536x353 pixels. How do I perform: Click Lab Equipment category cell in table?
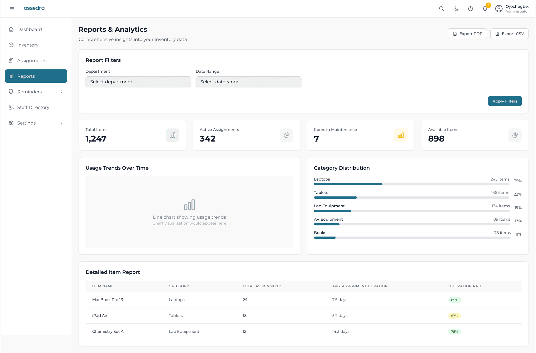pos(184,332)
